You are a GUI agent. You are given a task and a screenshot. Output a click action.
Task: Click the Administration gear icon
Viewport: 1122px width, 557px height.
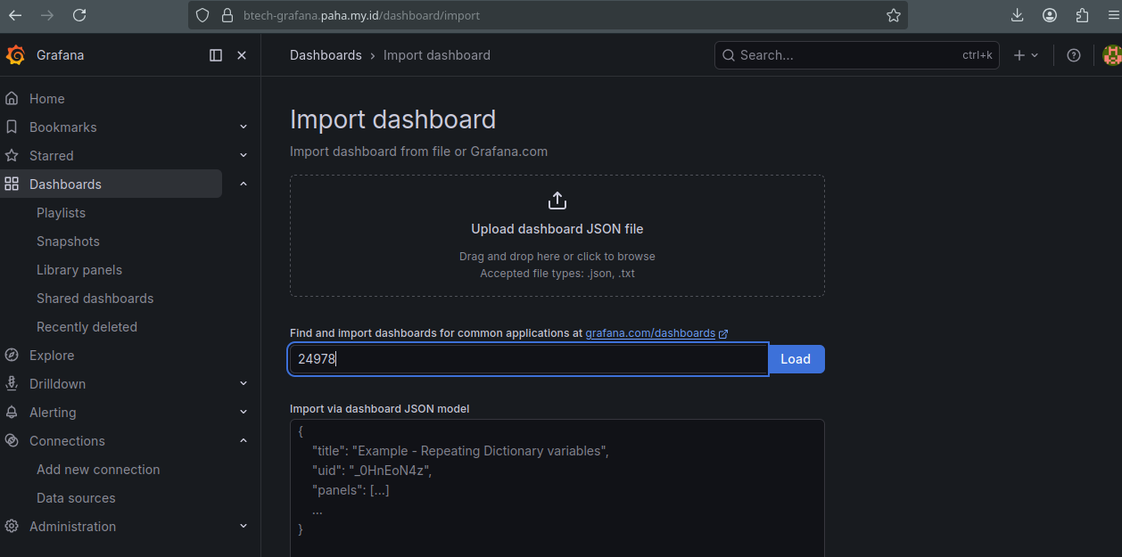click(x=12, y=527)
